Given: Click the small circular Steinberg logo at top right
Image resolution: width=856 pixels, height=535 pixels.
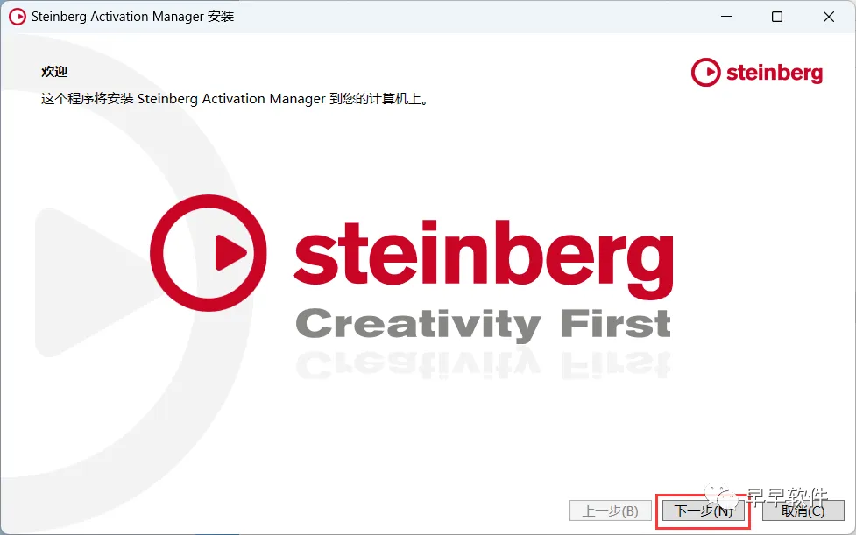Looking at the screenshot, I should 706,72.
